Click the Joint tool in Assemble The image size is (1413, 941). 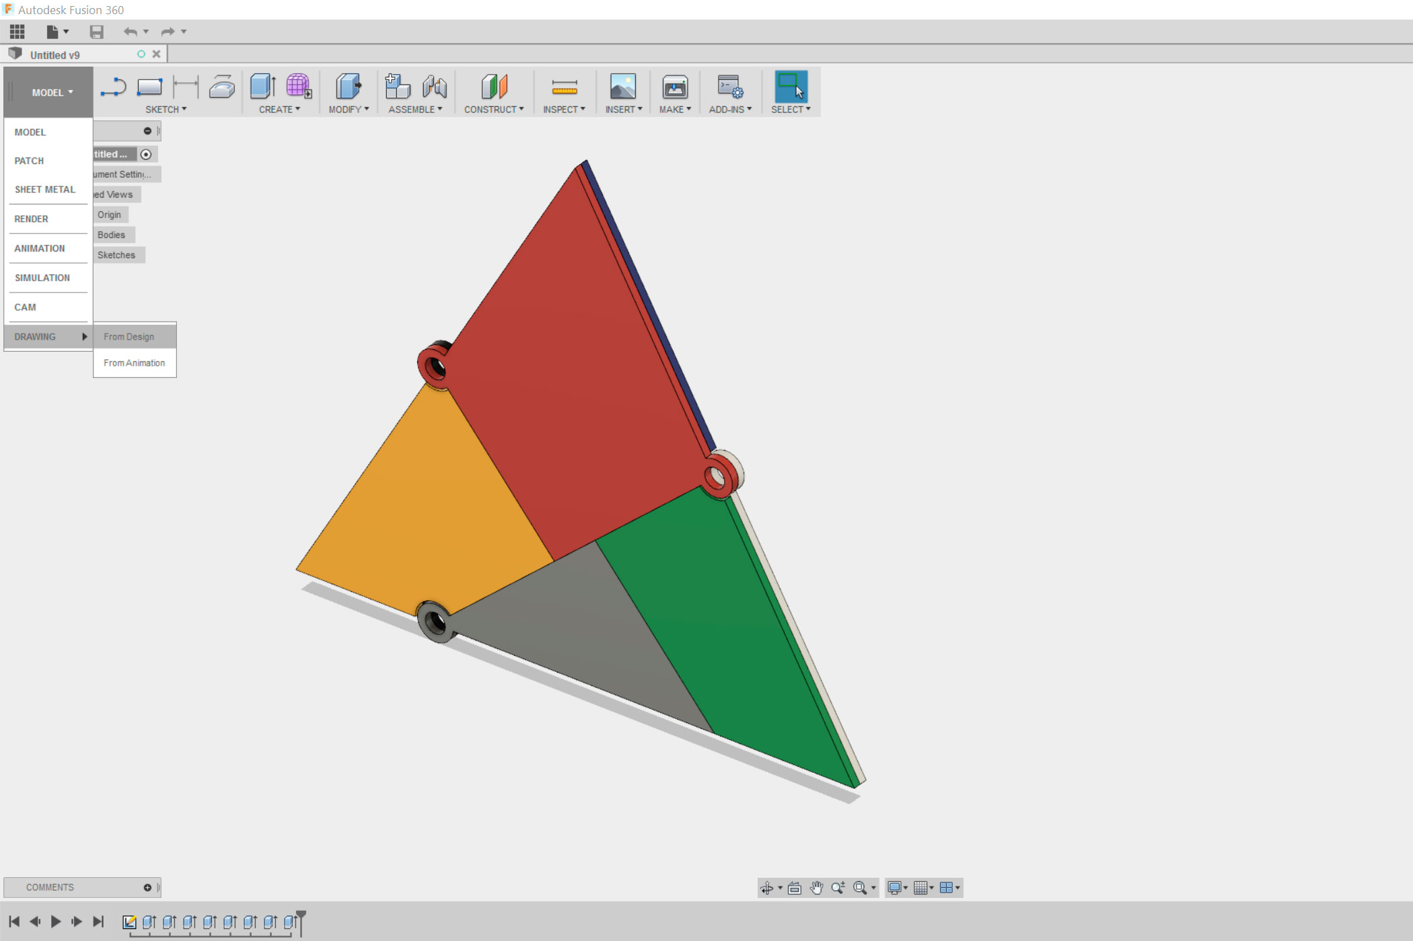[x=435, y=87]
